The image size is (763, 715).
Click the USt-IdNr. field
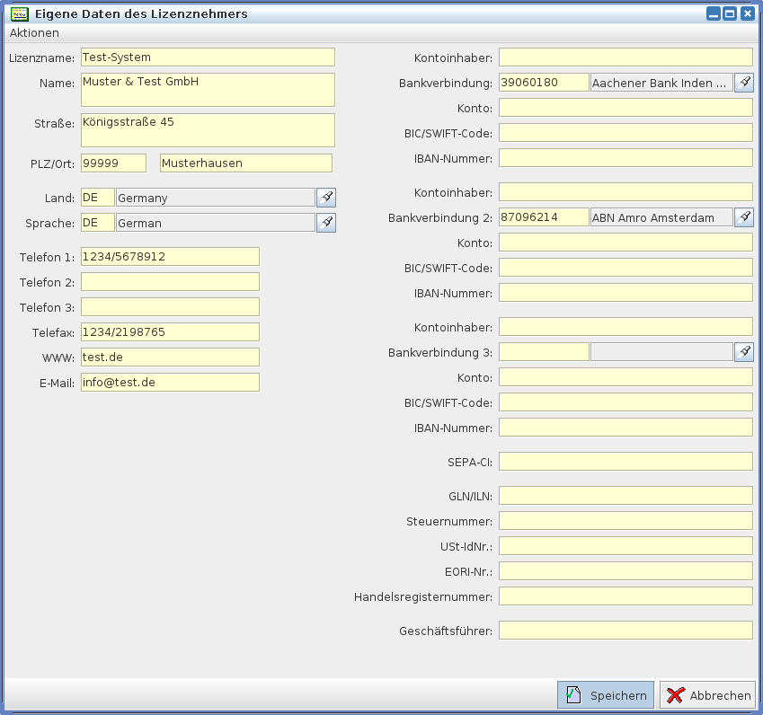click(x=625, y=546)
